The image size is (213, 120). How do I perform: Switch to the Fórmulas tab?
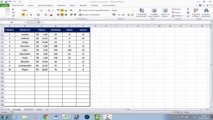61,5
